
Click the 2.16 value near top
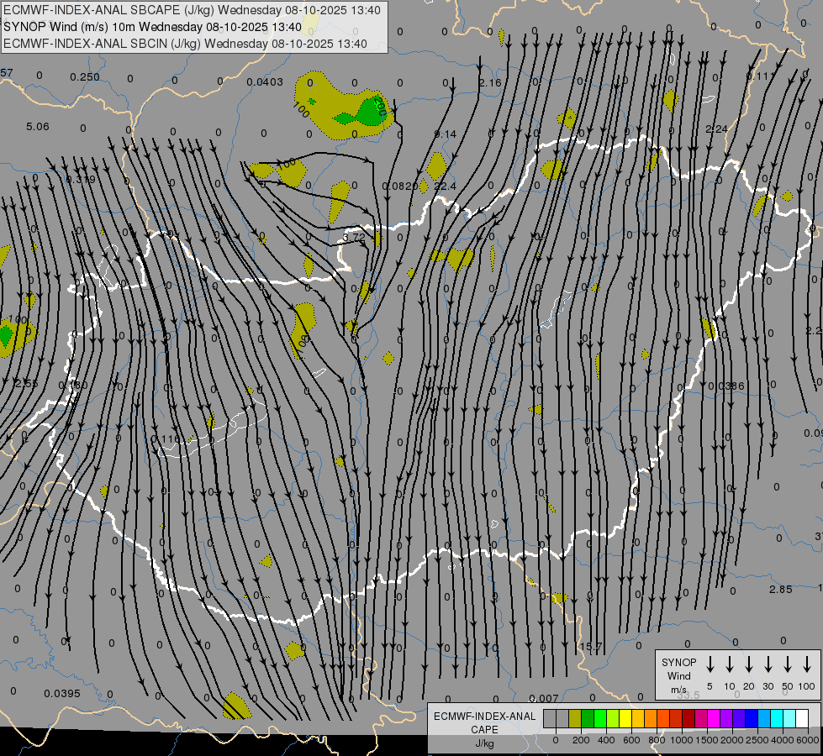(490, 83)
